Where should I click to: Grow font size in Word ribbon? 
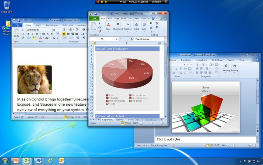pyautogui.click(x=54, y=38)
